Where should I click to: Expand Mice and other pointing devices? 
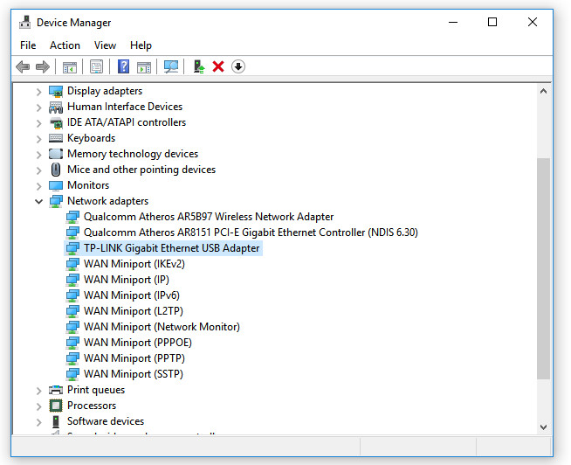[x=39, y=170]
